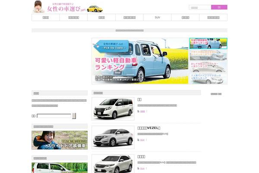Click the SUV category link under the white Harrier article
The image size is (259, 173).
tap(142, 169)
